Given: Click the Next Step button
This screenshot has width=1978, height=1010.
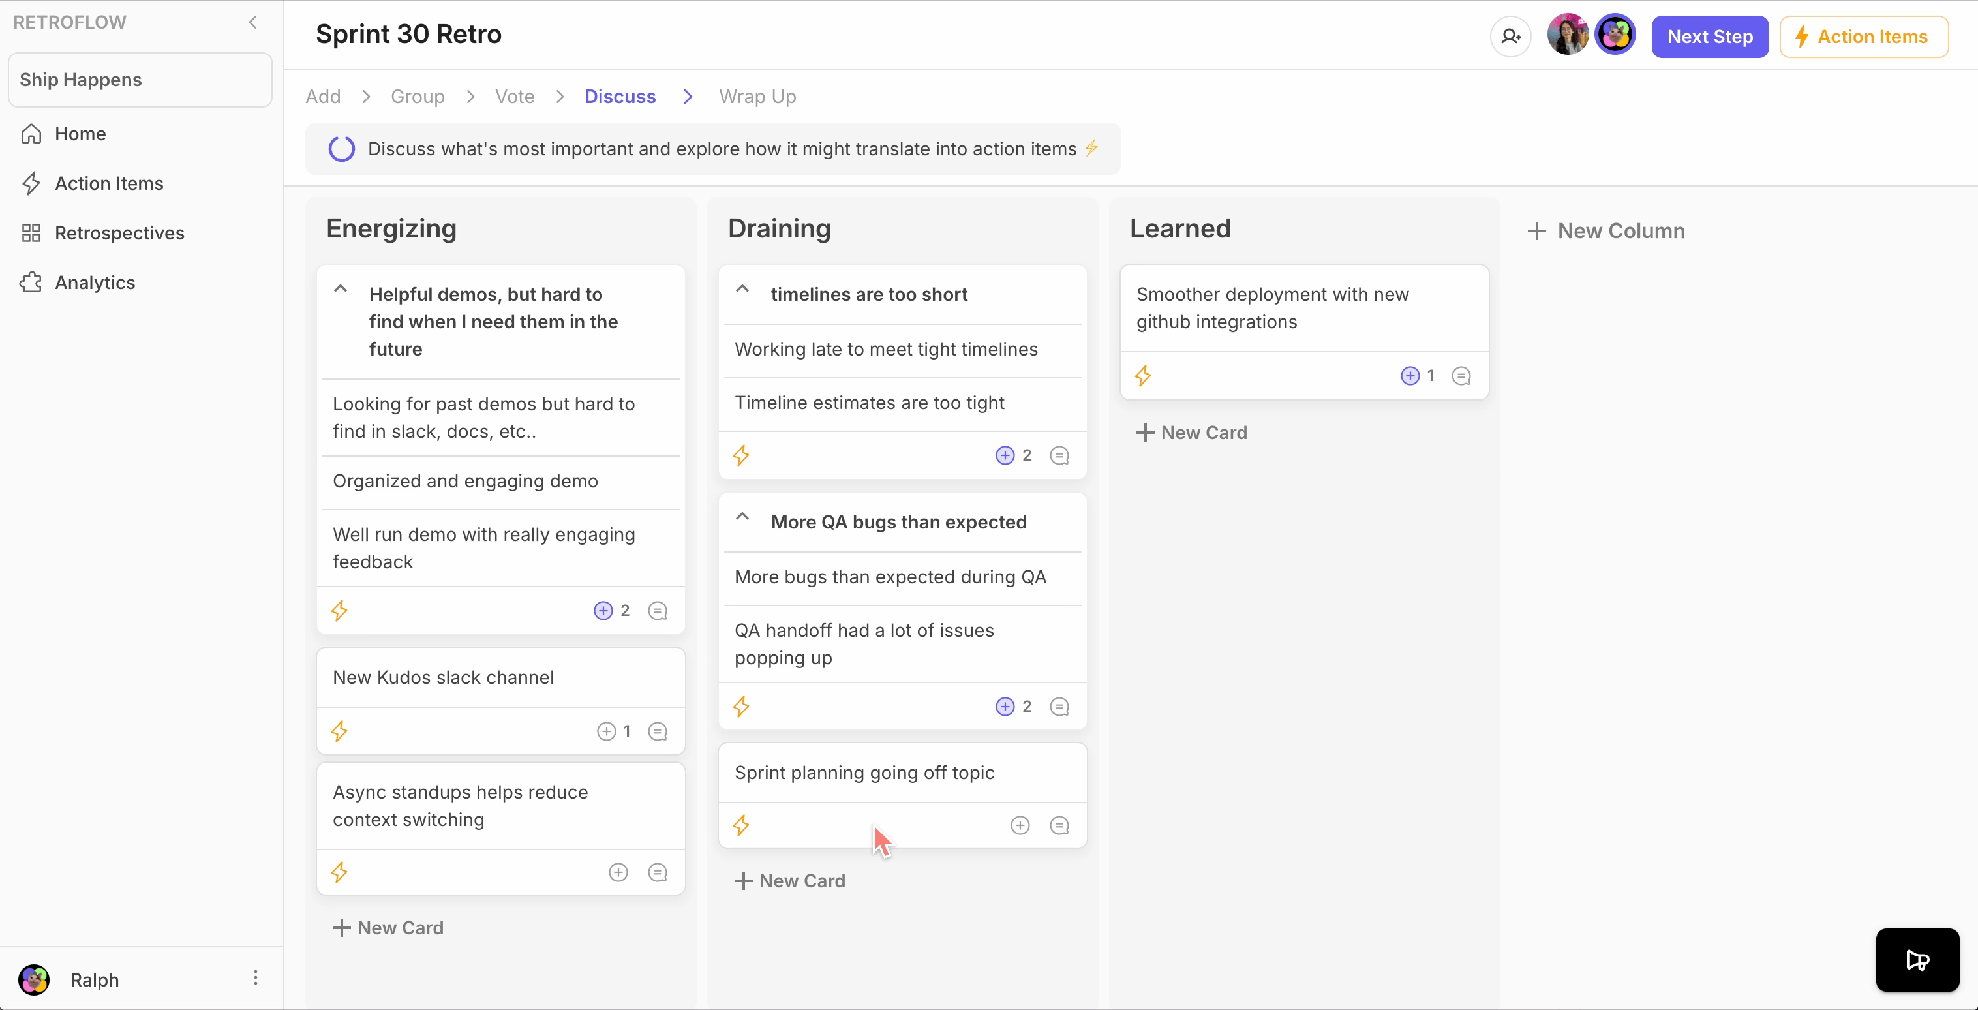Looking at the screenshot, I should pos(1709,37).
